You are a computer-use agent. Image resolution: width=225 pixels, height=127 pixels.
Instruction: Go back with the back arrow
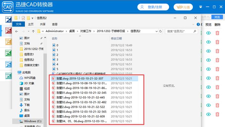(x=17, y=31)
